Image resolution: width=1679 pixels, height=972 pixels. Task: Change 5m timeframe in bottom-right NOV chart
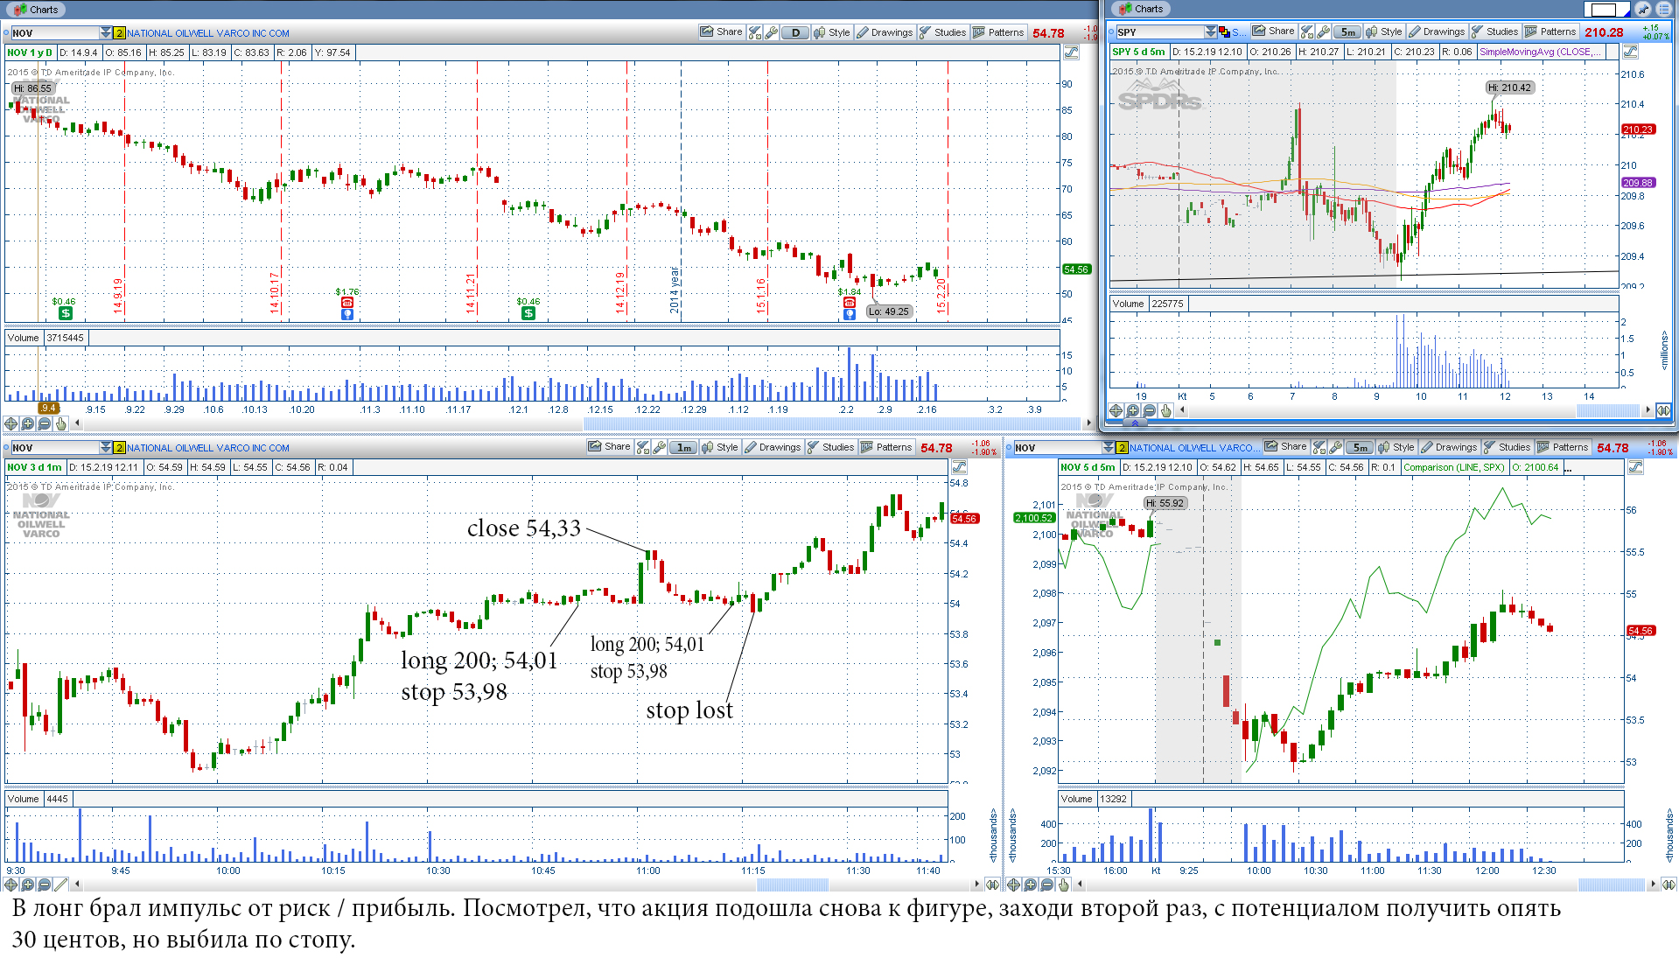pos(1360,447)
